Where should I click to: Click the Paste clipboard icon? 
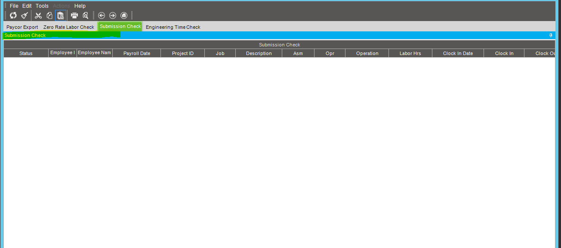tap(61, 15)
